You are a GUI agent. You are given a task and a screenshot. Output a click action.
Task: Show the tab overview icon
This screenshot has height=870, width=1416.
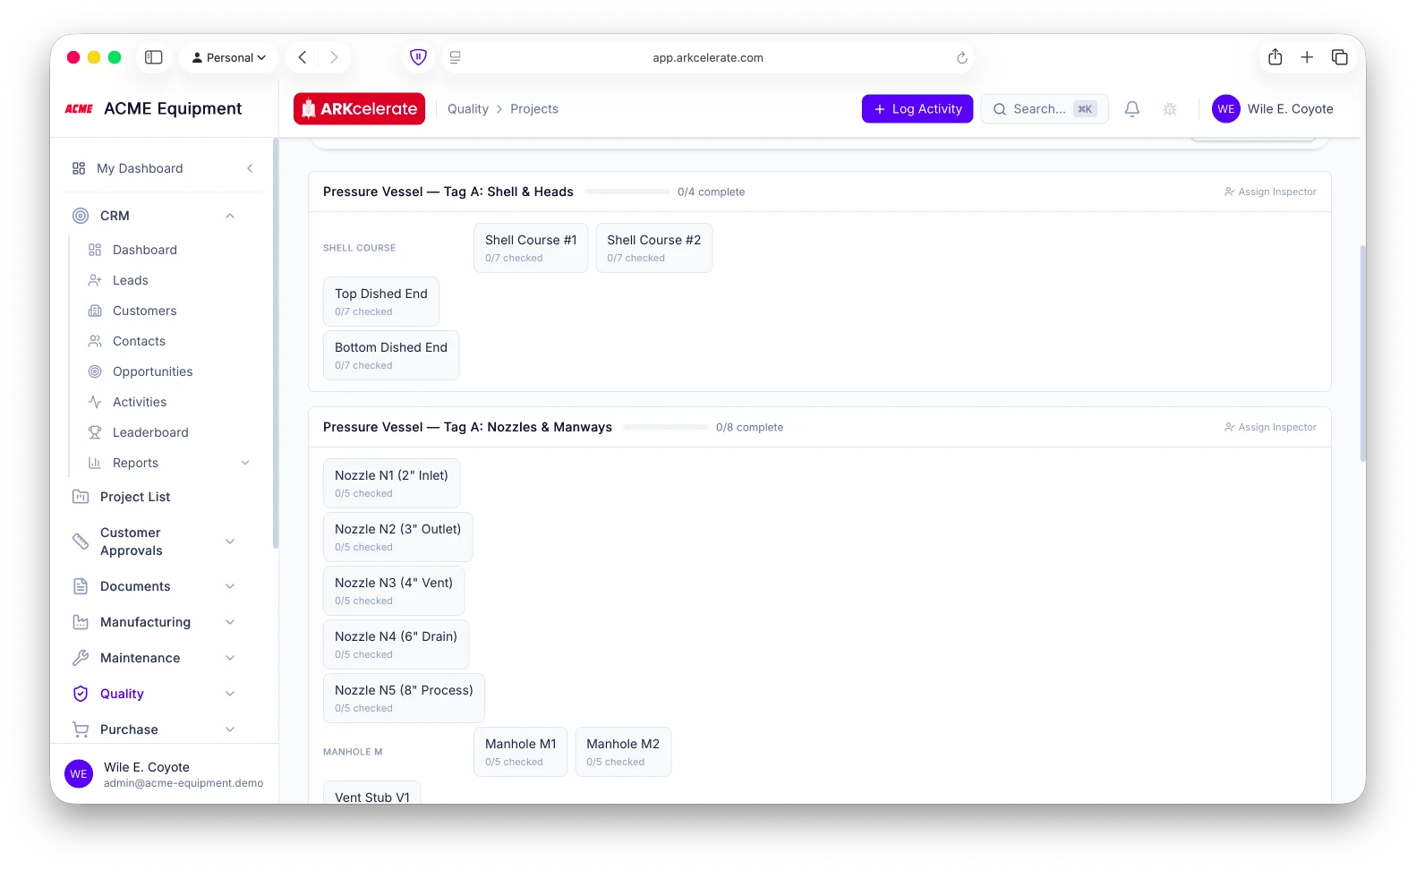pyautogui.click(x=1340, y=57)
